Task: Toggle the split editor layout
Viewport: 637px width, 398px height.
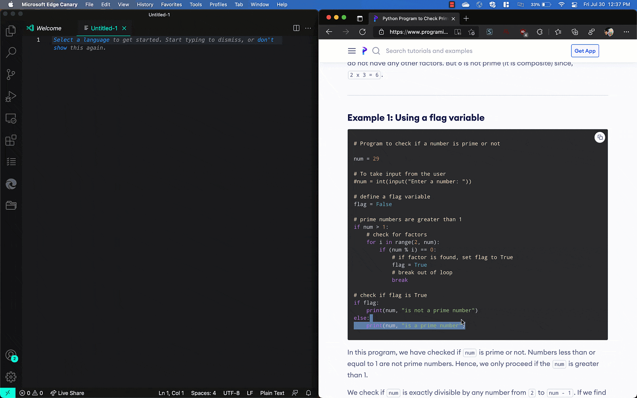Action: [x=296, y=28]
